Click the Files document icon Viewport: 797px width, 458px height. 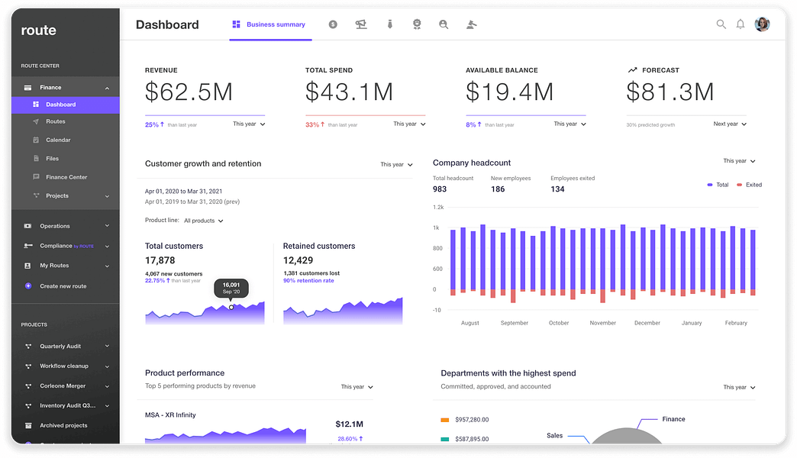coord(36,159)
